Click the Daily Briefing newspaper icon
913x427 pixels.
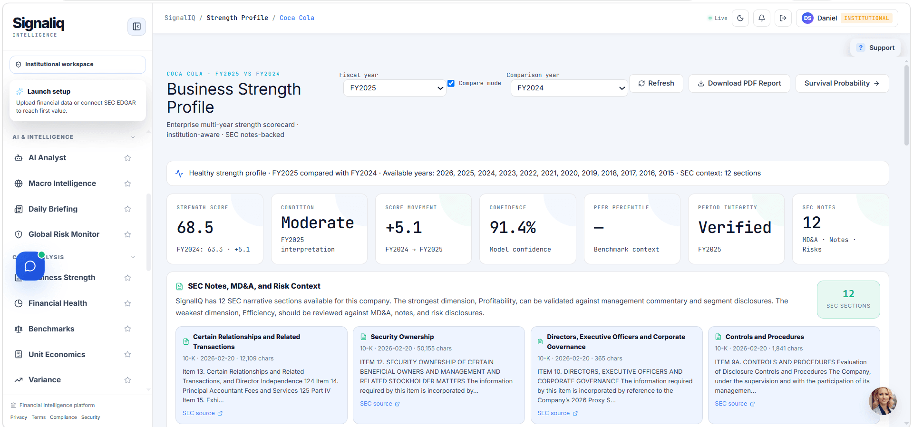[19, 209]
